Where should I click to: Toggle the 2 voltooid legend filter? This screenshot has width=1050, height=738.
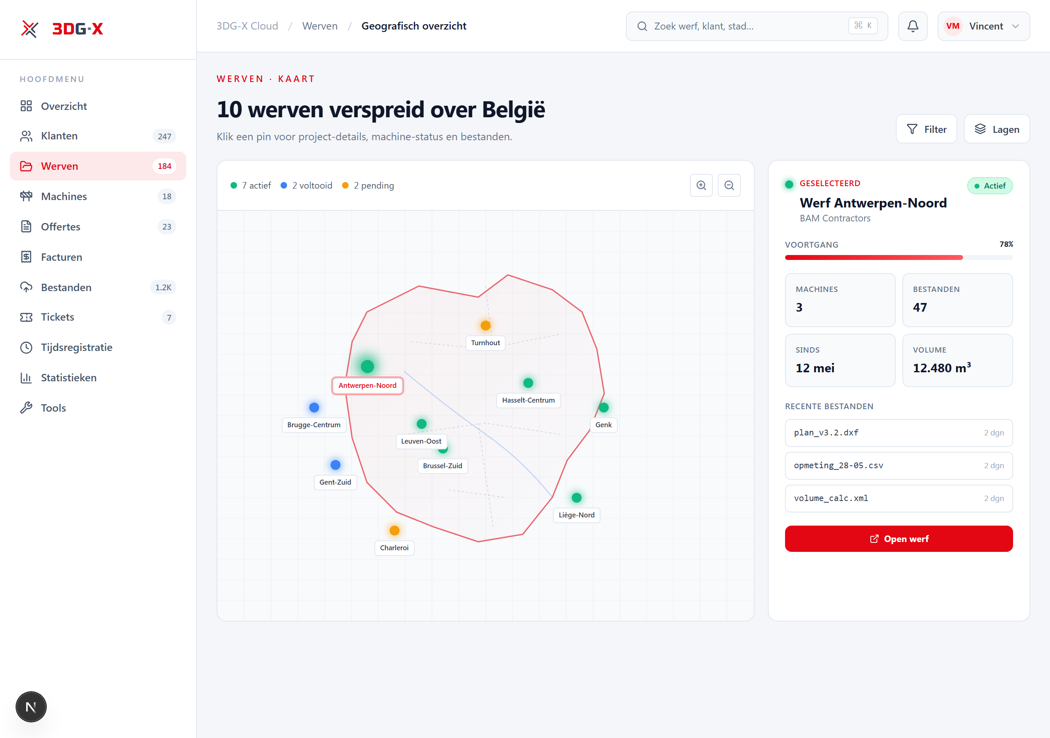306,185
